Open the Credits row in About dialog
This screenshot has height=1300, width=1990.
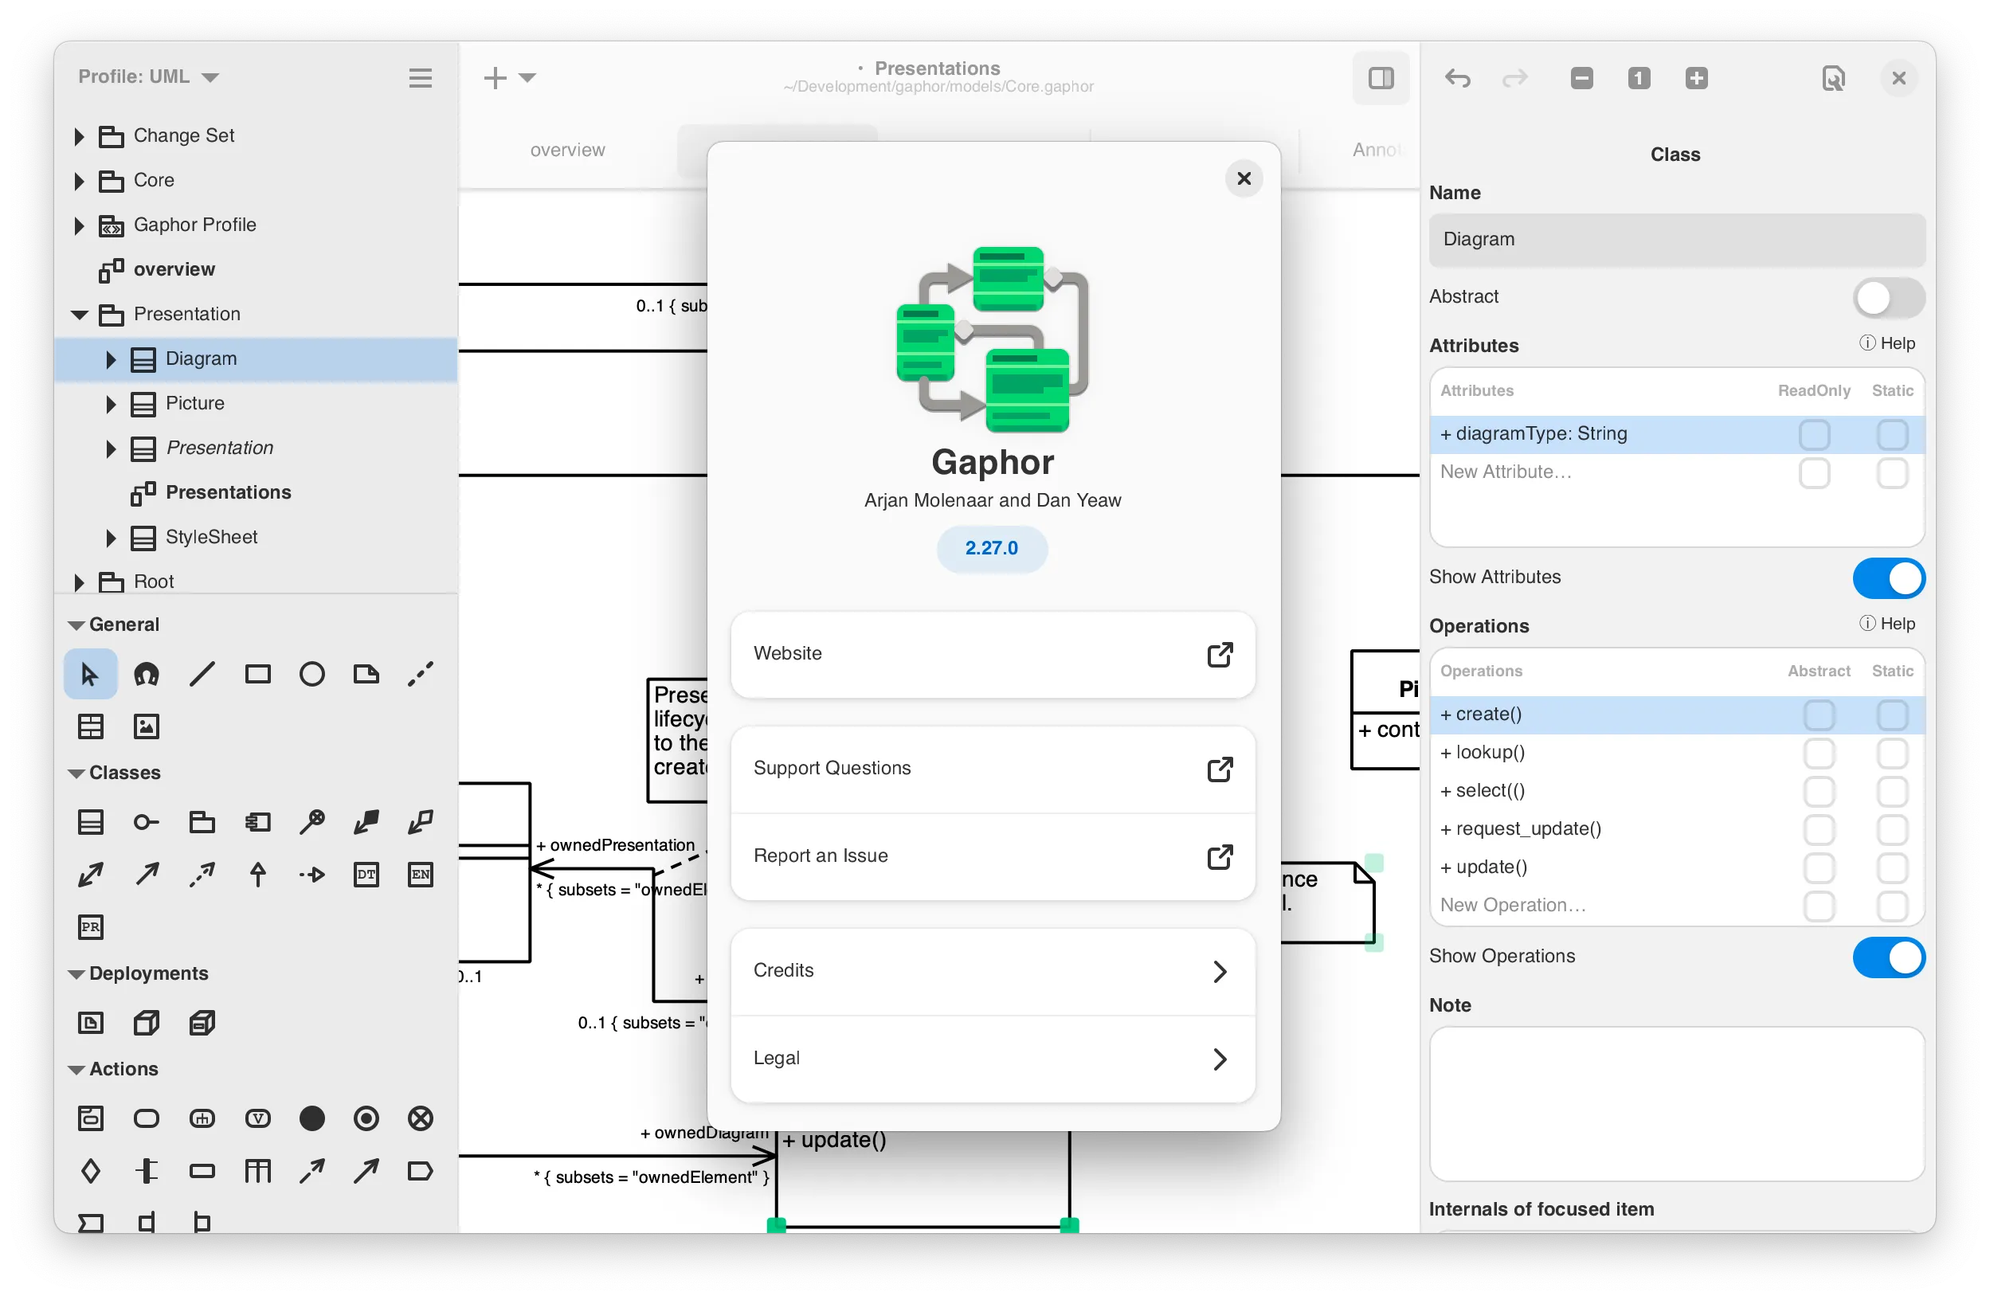pos(993,970)
